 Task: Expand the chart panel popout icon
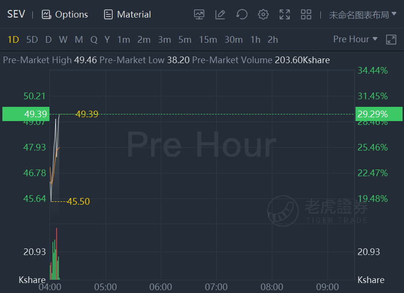pyautogui.click(x=391, y=39)
